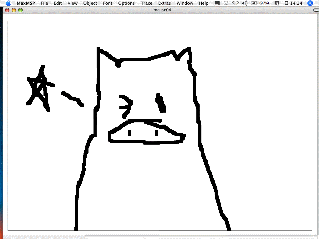Click inside the mouse04 drawing canvas
The height and width of the screenshot is (239, 319).
tap(159, 125)
